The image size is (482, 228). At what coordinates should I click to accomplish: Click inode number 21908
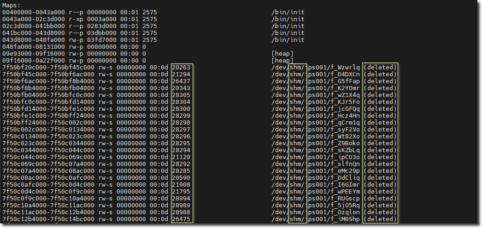(181, 185)
